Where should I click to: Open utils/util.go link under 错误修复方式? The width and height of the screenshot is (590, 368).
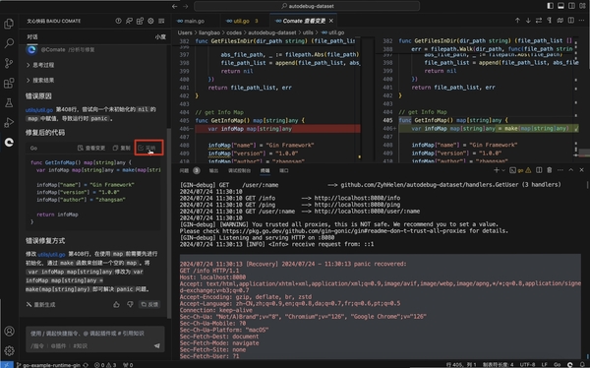pyautogui.click(x=51, y=254)
